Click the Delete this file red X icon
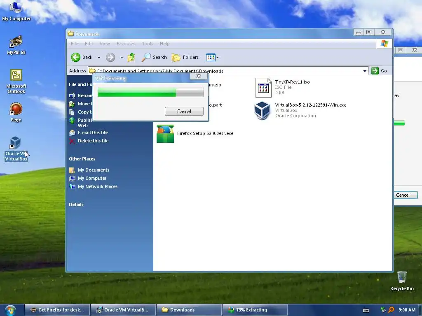Screen dimensions: 422x316 72,141
